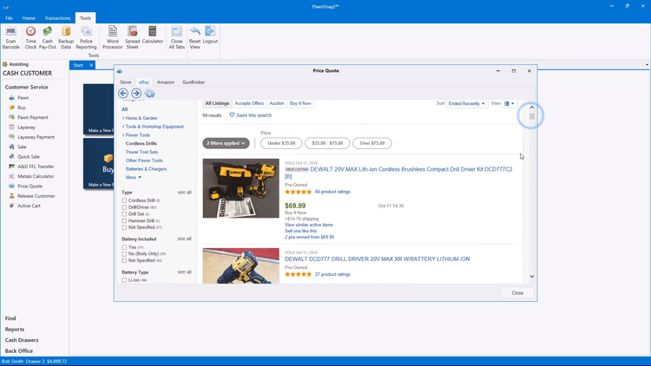Open A&D FFL Transfer from sidebar

(x=36, y=167)
